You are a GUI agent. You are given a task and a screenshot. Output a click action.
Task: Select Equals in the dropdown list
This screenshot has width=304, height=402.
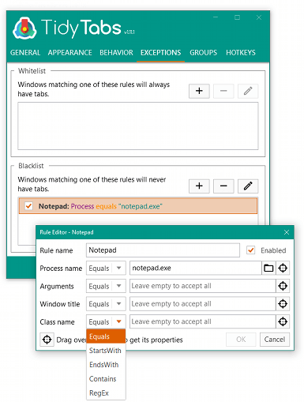106,336
